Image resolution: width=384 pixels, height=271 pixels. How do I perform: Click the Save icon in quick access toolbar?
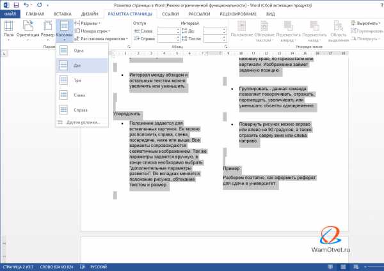[x=16, y=5]
